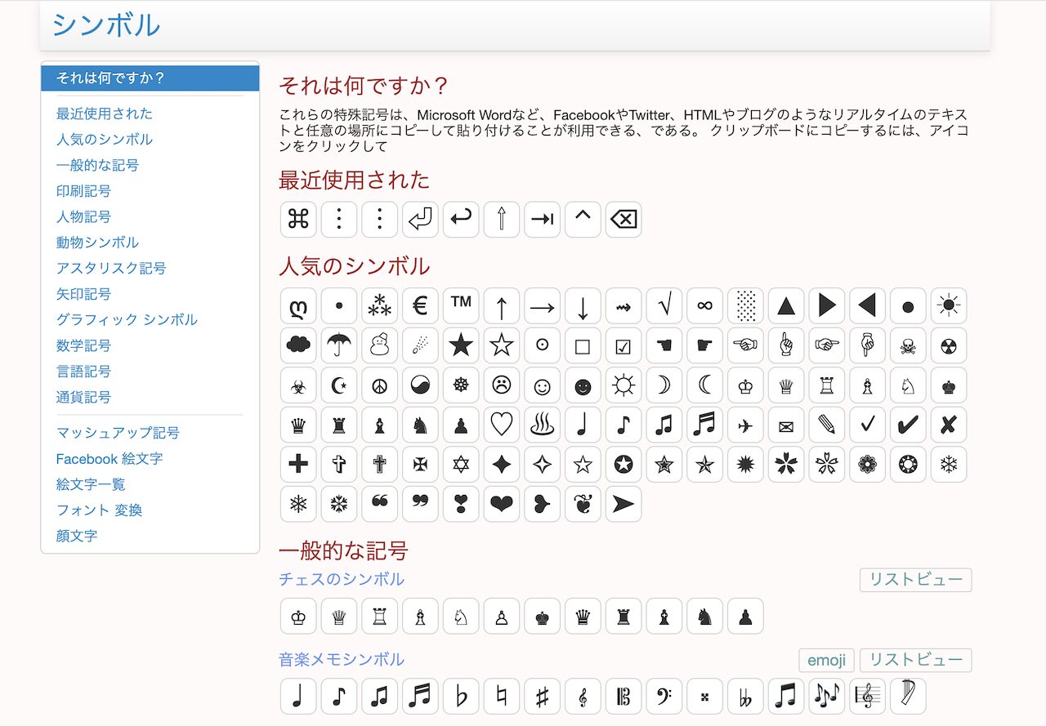Click the infinity symbol

click(x=704, y=306)
